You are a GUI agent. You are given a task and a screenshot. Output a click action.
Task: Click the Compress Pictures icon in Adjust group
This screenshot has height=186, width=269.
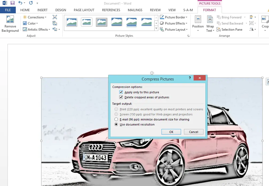55,17
